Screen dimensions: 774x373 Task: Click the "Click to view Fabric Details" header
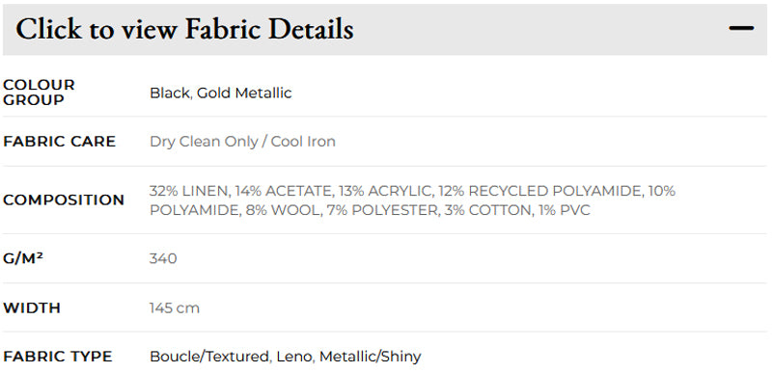184,29
